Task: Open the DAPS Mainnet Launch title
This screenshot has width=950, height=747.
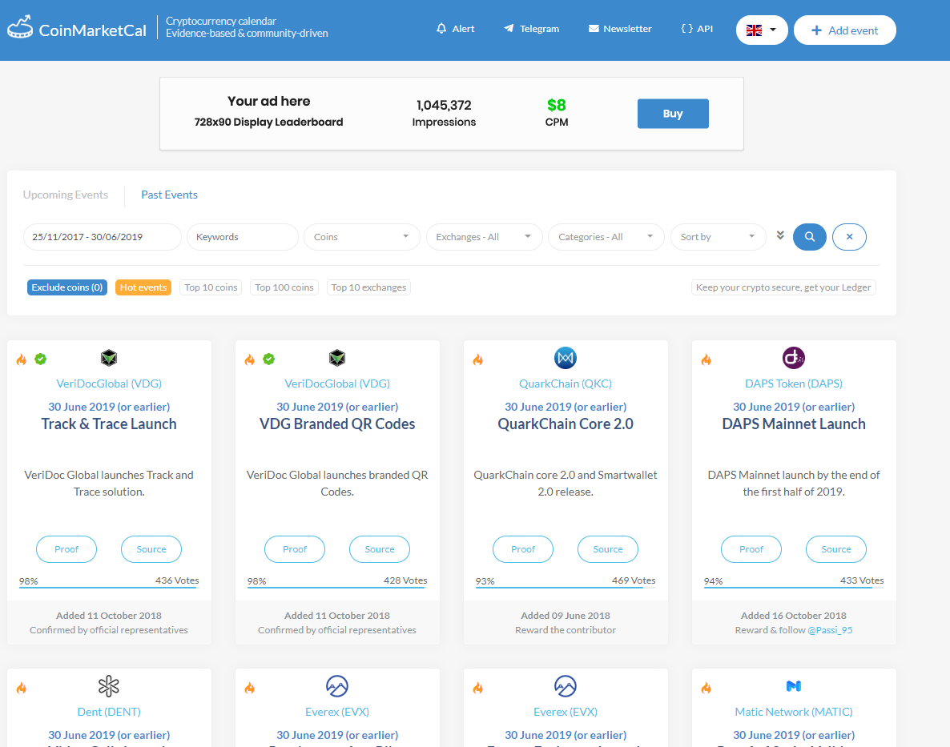Action: 794,424
